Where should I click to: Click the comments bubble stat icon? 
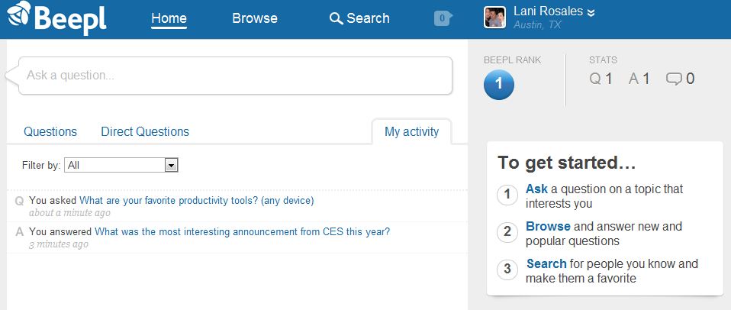(x=674, y=78)
